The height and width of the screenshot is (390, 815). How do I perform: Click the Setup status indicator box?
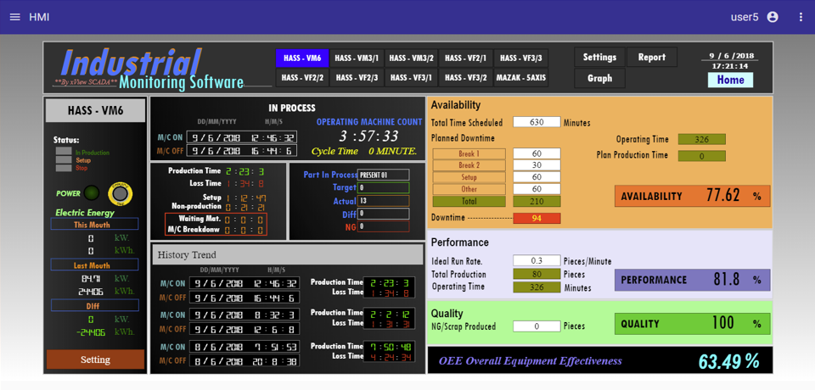(x=64, y=160)
